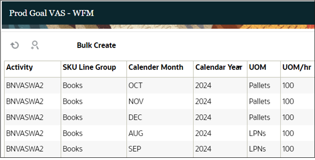Select the OCT row Activity cell
The image size is (315, 160).
(25, 85)
